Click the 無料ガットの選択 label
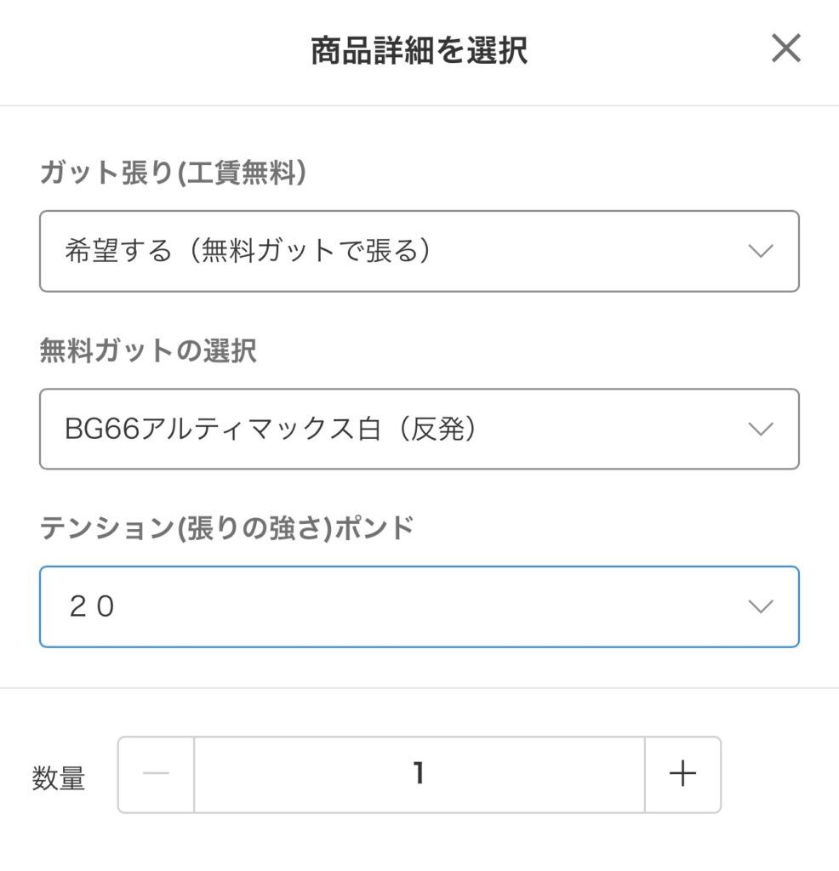This screenshot has height=871, width=839. (x=148, y=350)
